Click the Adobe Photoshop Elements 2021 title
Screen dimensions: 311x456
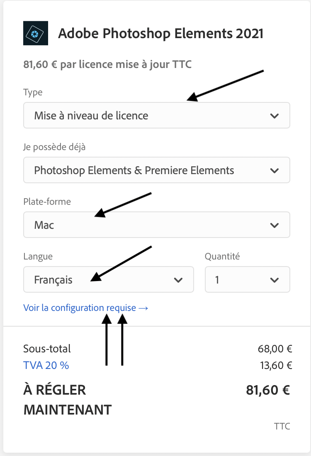(160, 33)
